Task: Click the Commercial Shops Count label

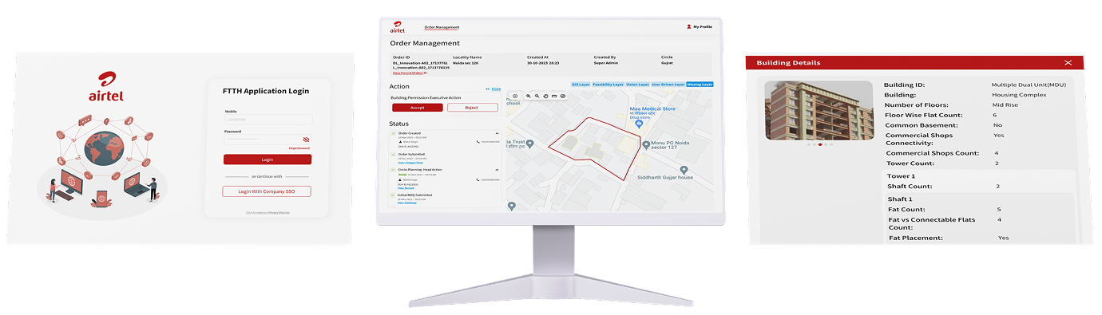Action: (x=933, y=153)
